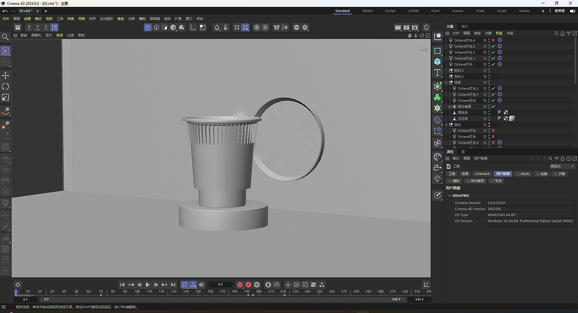Screen dimensions: 578x313
Task: Open the timeline dope sheet icon
Action: tap(426, 285)
